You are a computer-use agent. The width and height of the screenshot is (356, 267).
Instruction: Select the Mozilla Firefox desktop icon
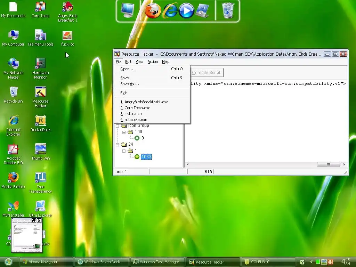pyautogui.click(x=13, y=181)
